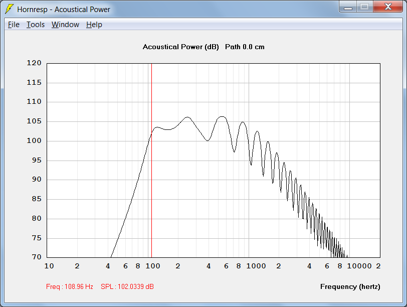The width and height of the screenshot is (407, 307).
Task: Click the Hornresp lightning bolt title icon
Action: 9,9
